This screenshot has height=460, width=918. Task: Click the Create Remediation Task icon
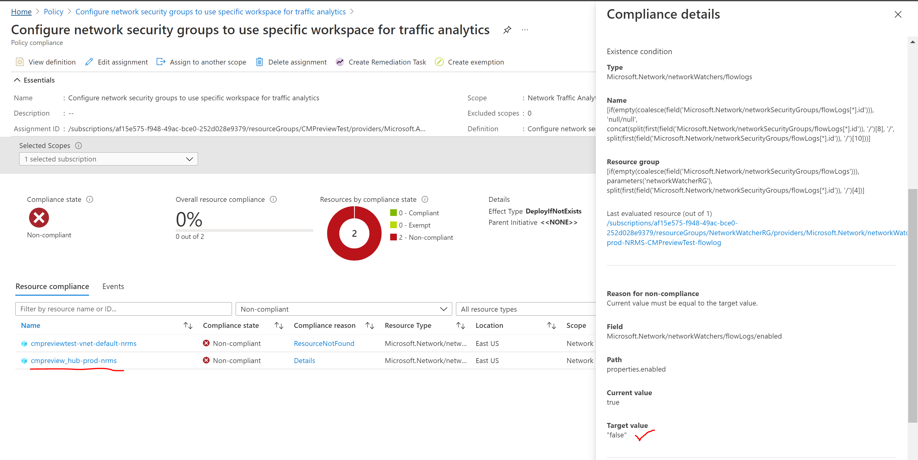(x=340, y=62)
